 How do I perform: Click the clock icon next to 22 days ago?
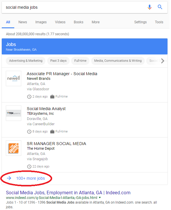(29, 167)
